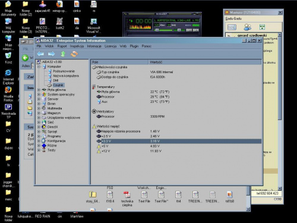The image size is (297, 223).
Task: Click the green Wstecz back button in Explorer window
Action: (25, 58)
